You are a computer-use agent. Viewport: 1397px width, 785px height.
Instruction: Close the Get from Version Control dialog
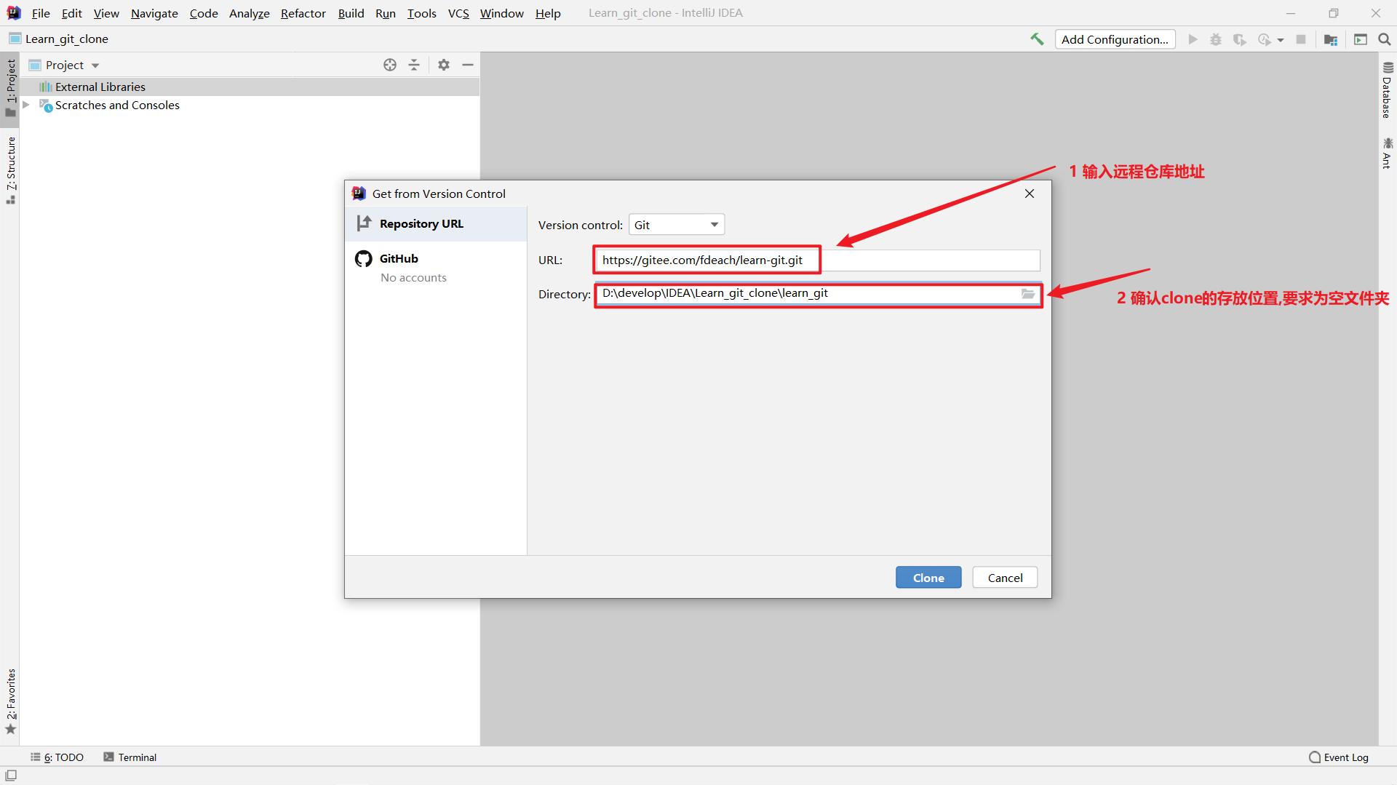click(1030, 194)
